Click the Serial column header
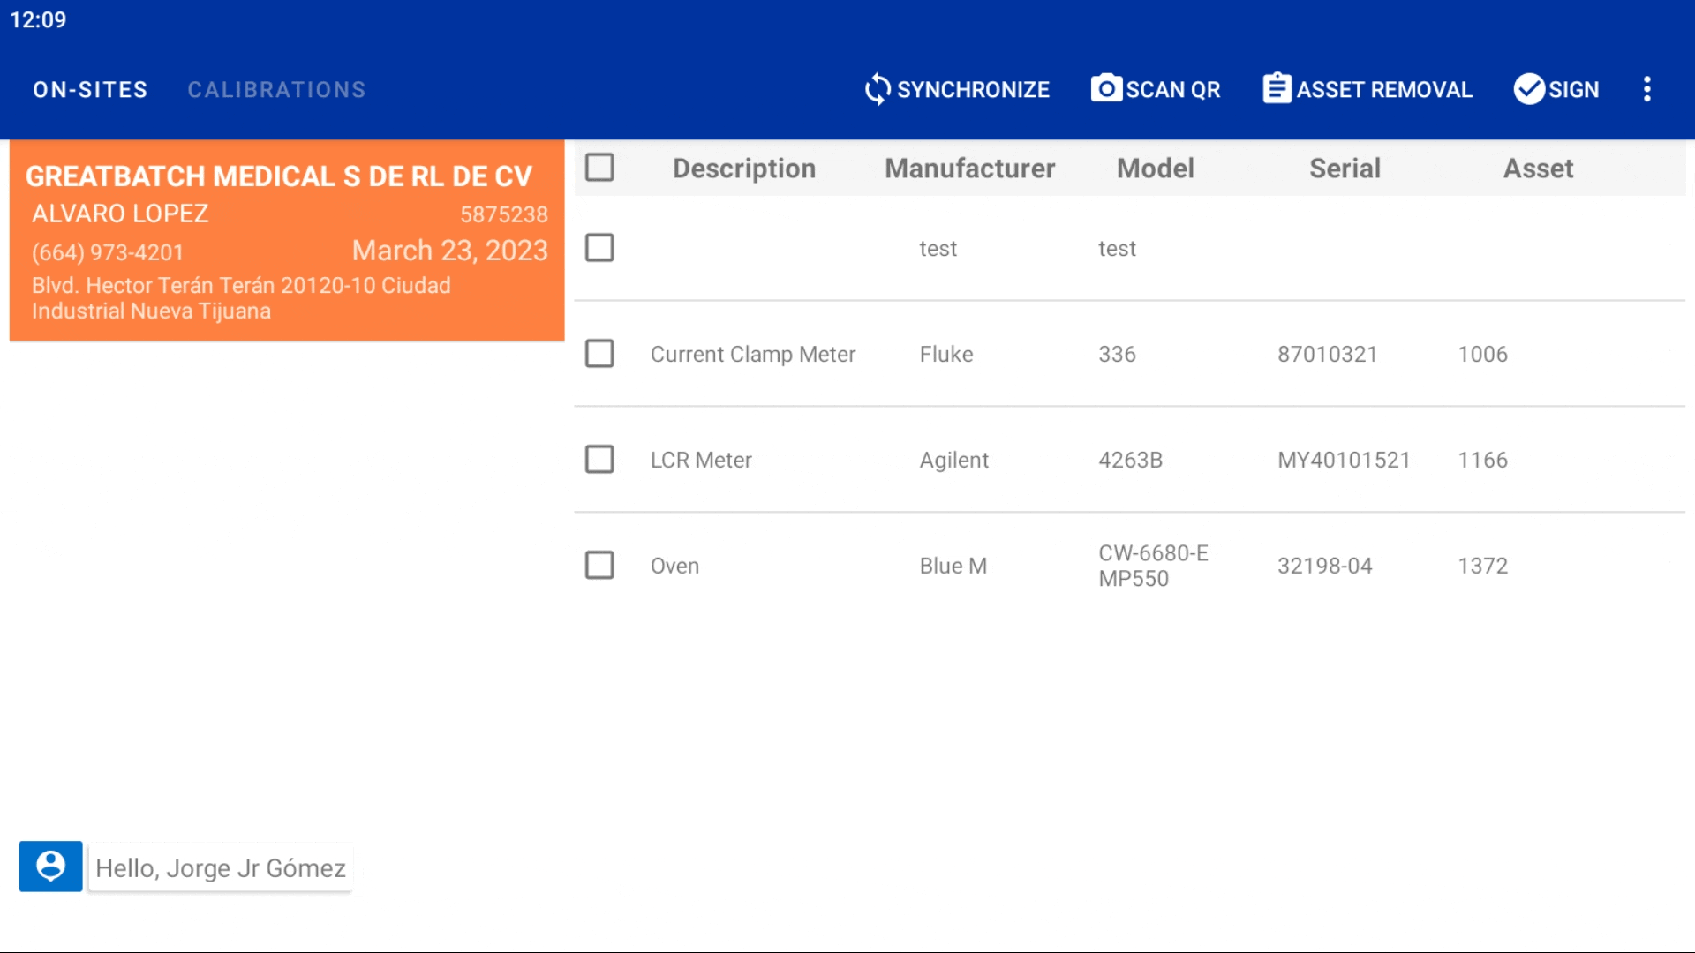1695x953 pixels. point(1345,169)
